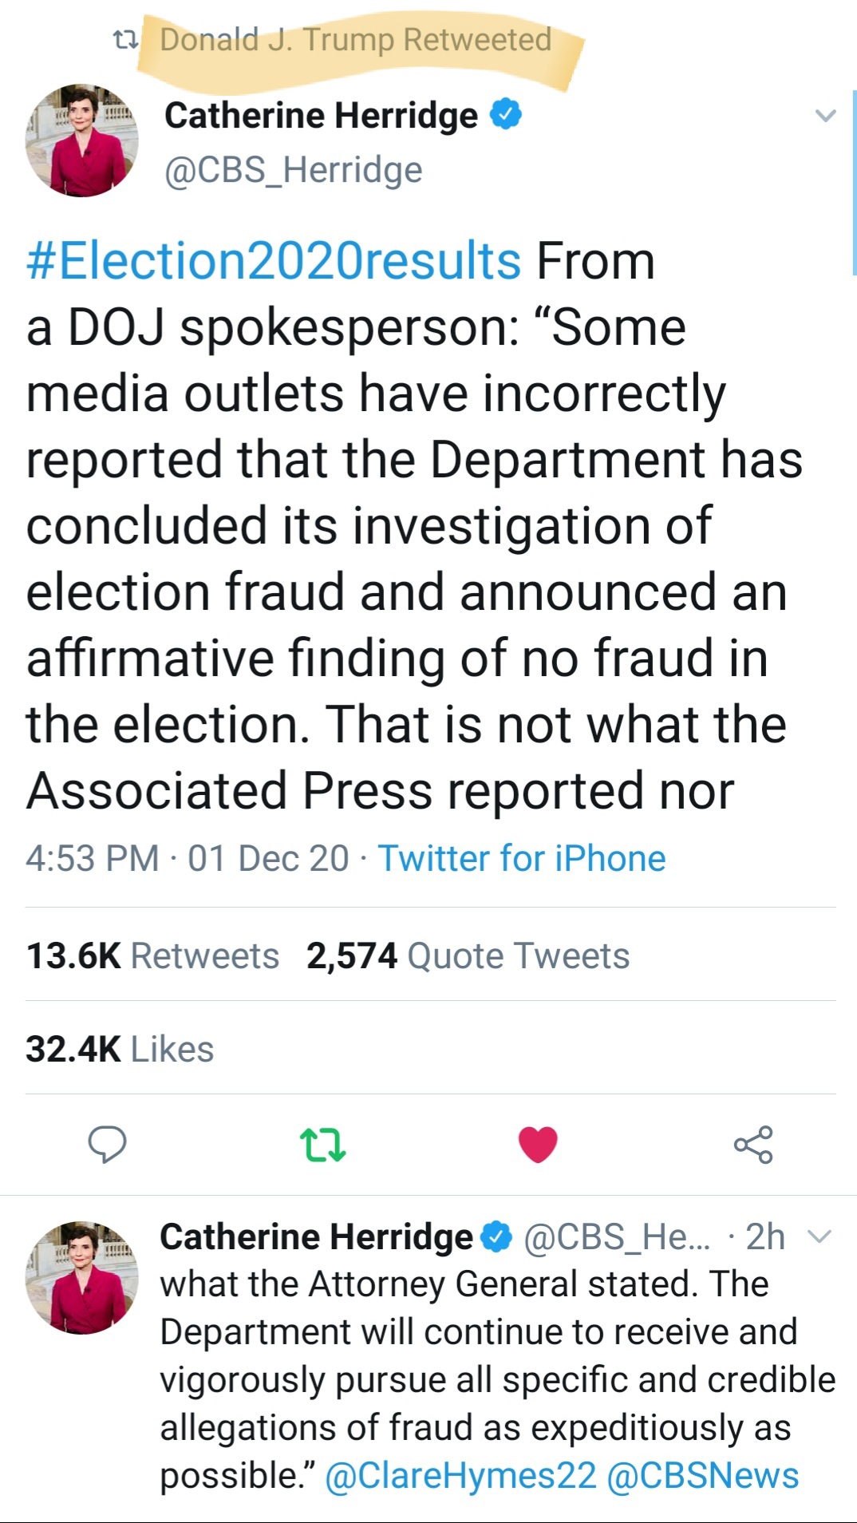Tap the verified badge beside main tweet name
The width and height of the screenshot is (857, 1523).
point(505,114)
